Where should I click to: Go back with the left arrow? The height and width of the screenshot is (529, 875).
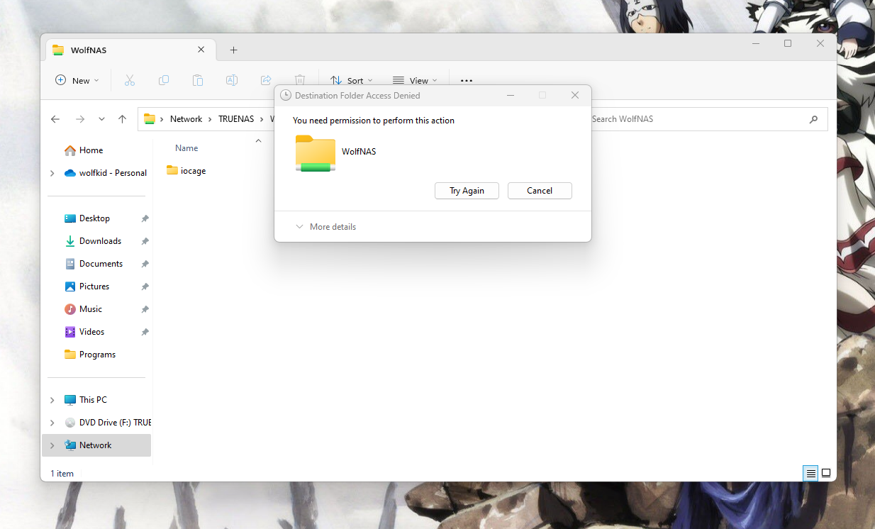point(55,119)
